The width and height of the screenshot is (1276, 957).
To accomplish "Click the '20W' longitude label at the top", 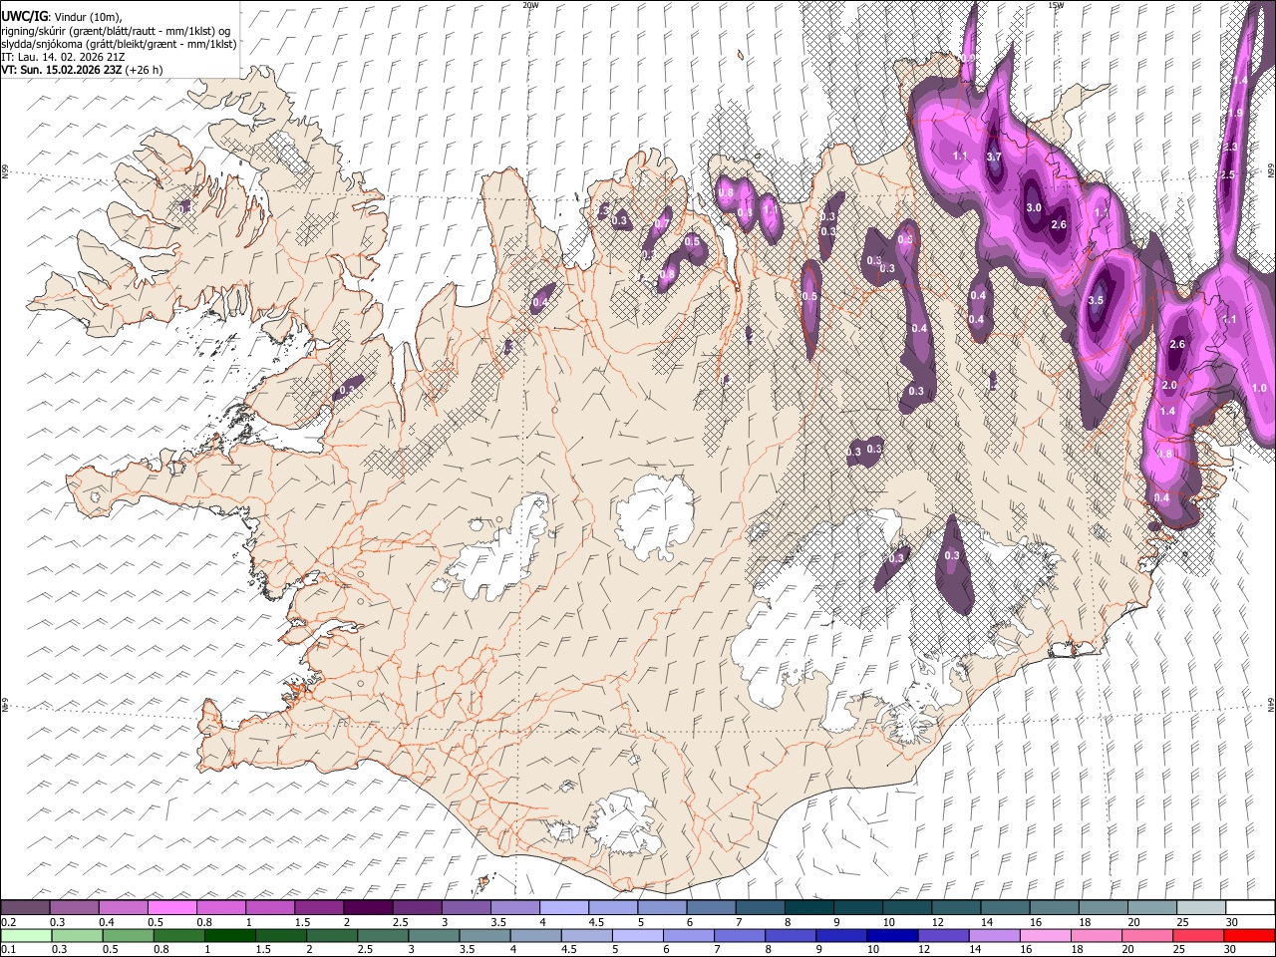I will pyautogui.click(x=530, y=5).
